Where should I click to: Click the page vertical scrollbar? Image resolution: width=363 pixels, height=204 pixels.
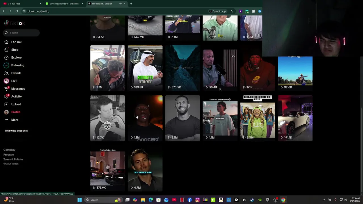point(361,150)
